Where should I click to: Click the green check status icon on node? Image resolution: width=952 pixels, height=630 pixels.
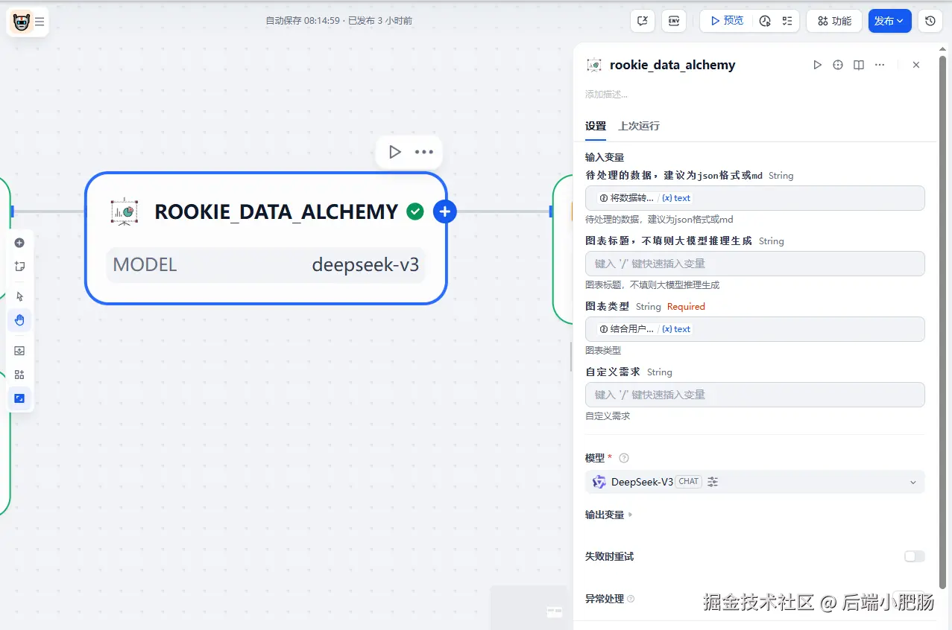[x=415, y=211]
